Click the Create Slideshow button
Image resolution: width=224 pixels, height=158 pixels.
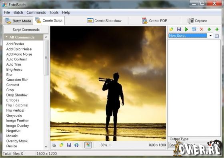[104, 21]
